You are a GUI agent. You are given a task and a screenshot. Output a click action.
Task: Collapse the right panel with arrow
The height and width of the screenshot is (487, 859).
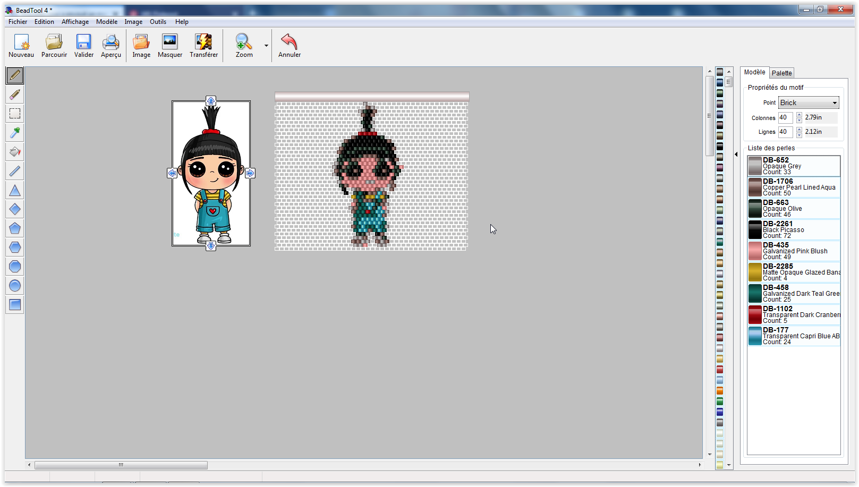pos(736,155)
